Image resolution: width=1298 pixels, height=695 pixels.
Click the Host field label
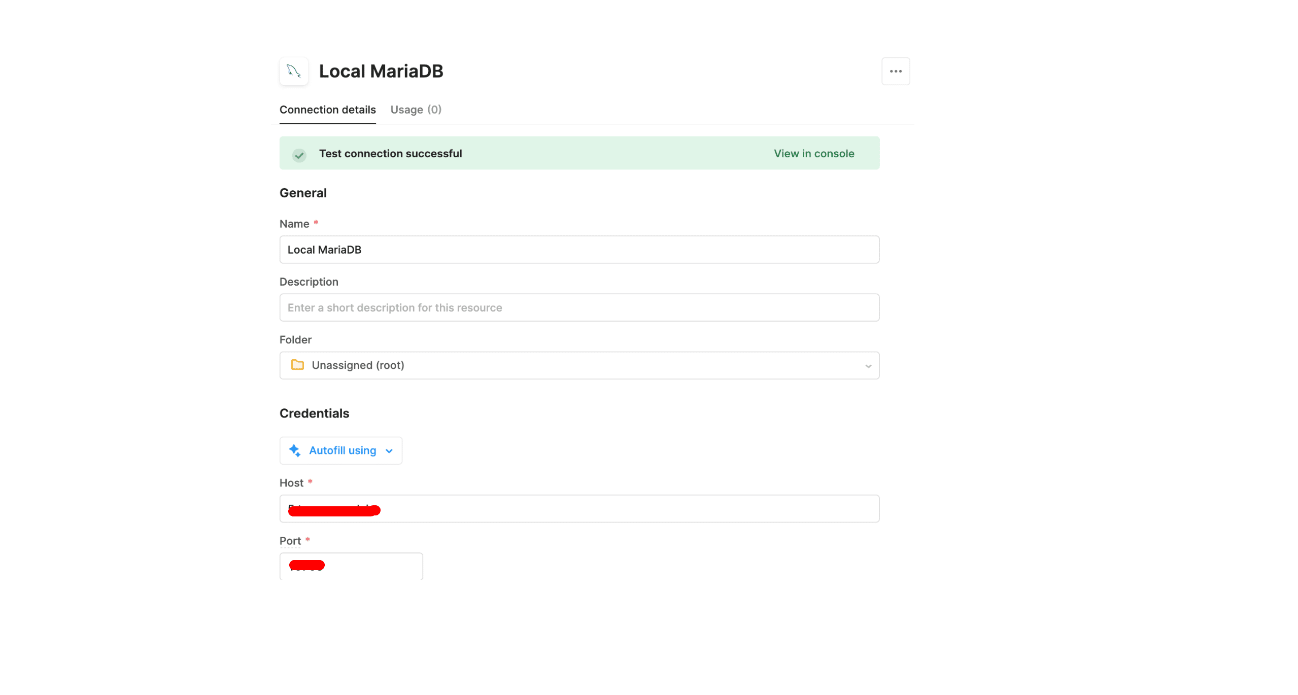291,482
